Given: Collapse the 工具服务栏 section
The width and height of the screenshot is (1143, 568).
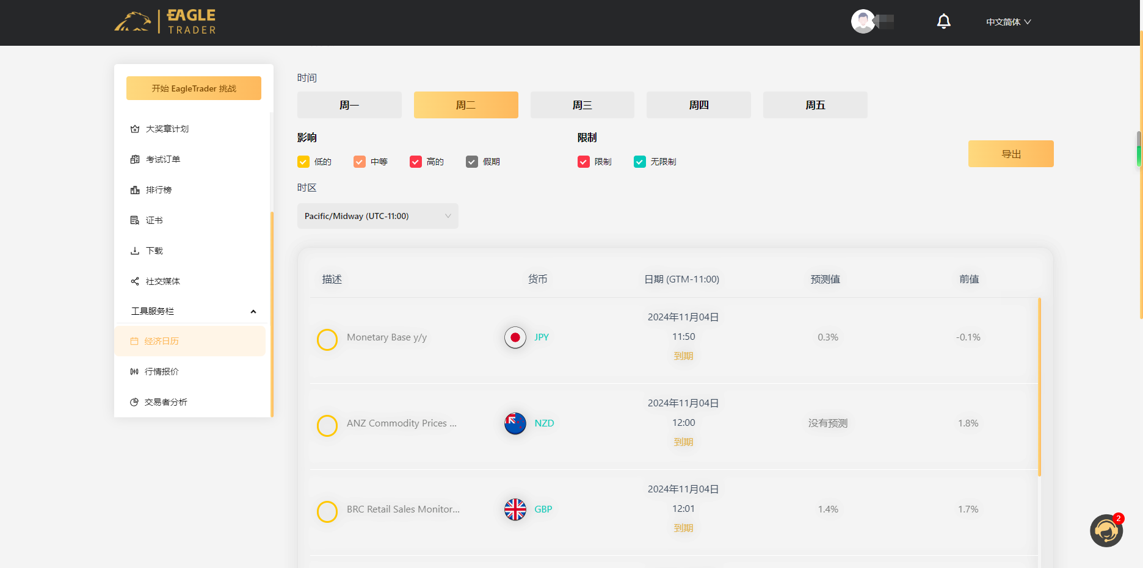Looking at the screenshot, I should tap(253, 311).
